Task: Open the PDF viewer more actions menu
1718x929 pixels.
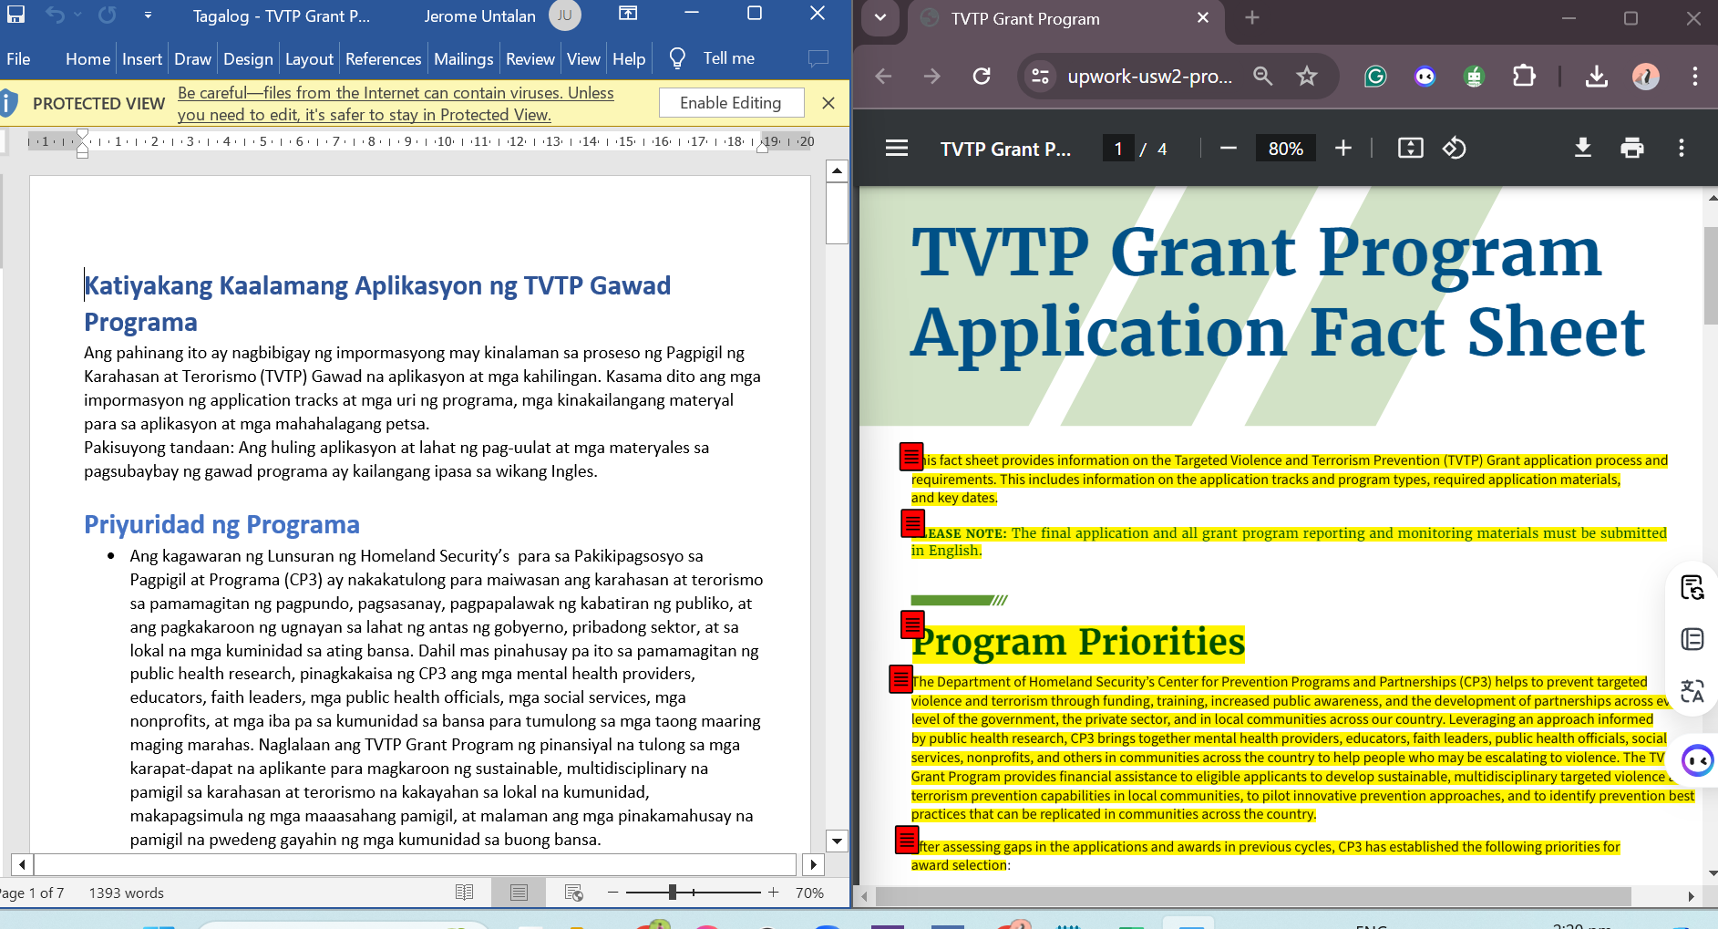Action: pos(1682,148)
